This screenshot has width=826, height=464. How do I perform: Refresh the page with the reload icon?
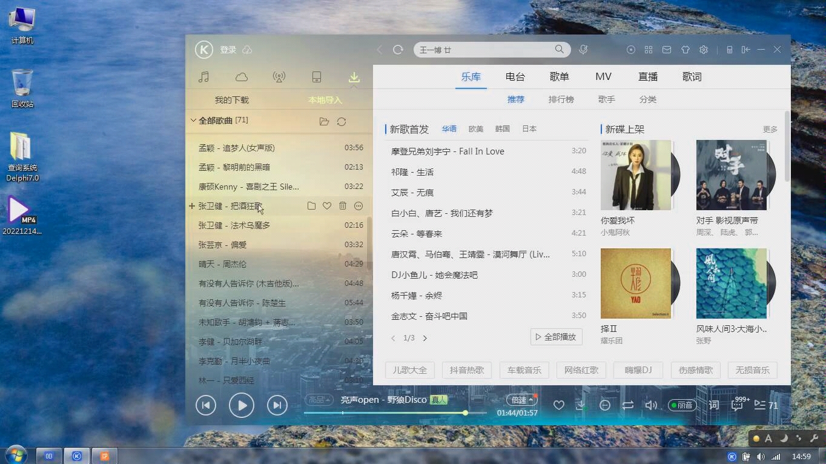[398, 50]
